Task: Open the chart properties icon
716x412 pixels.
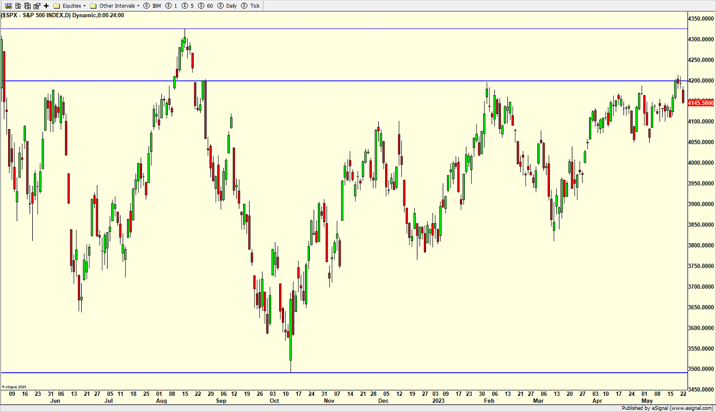Action: pos(37,5)
